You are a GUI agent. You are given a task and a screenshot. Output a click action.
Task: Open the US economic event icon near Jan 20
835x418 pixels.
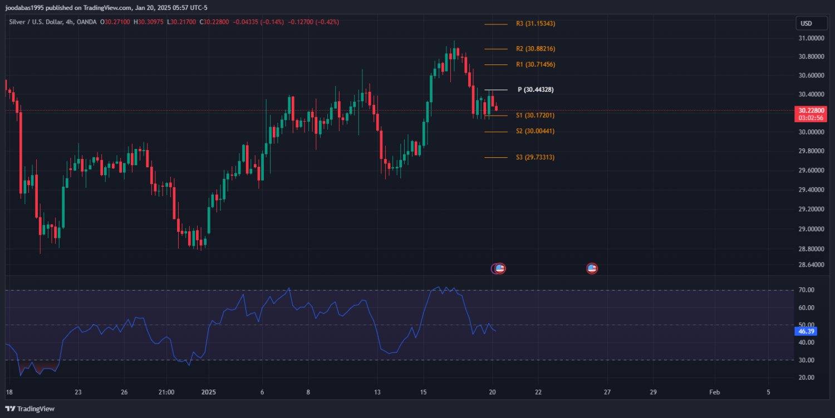(499, 268)
